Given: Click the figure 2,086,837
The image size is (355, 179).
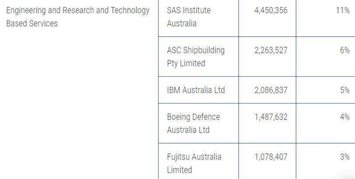Looking at the screenshot, I should click(x=271, y=90).
